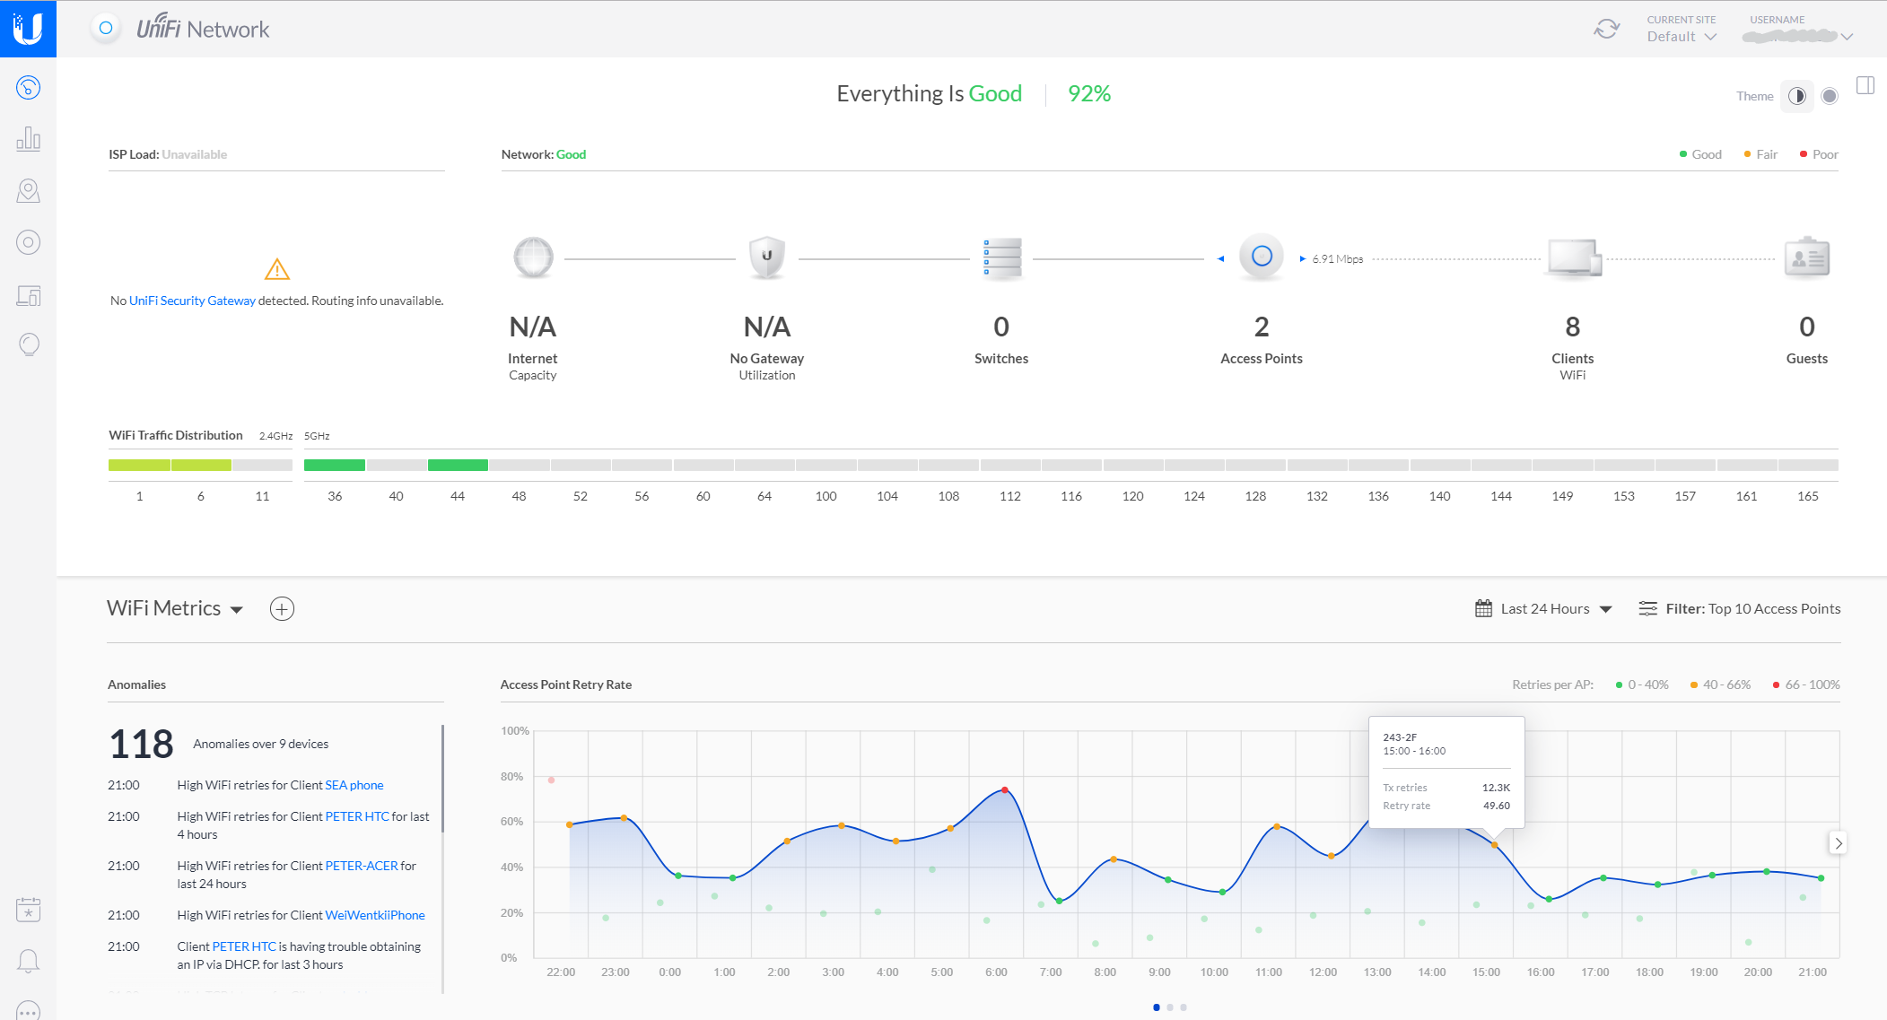Open Insights lightbulb icon in sidebar
This screenshot has width=1887, height=1020.
pyautogui.click(x=28, y=344)
